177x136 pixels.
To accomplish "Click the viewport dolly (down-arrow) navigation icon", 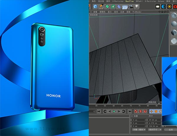I will pos(162,12).
